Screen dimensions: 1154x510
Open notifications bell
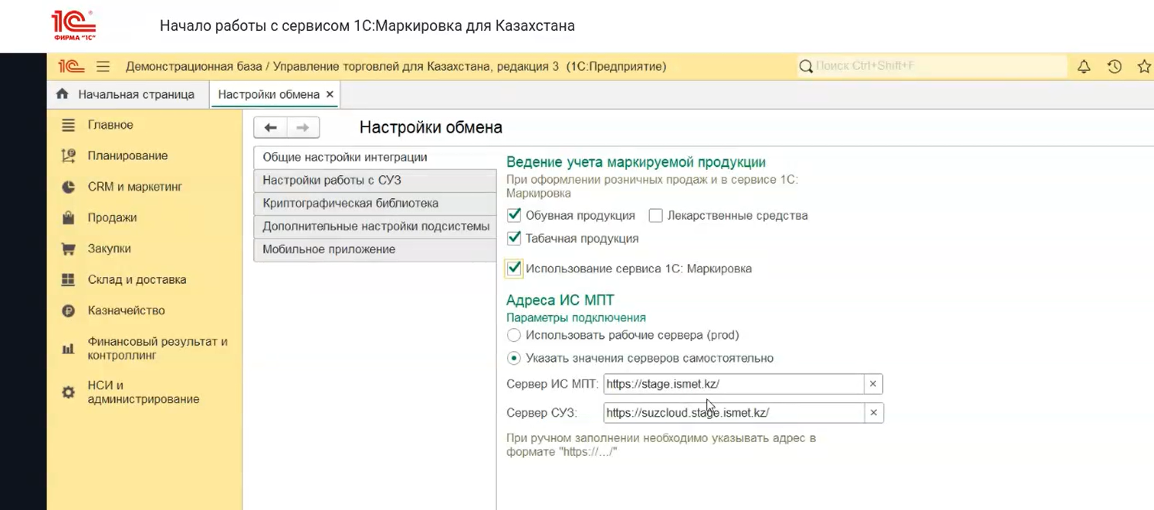(1084, 66)
